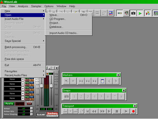Click the colorful workspace layout toolbar icon

[111, 13]
